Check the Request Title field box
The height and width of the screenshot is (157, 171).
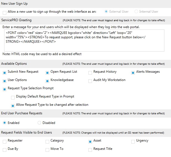(90, 150)
